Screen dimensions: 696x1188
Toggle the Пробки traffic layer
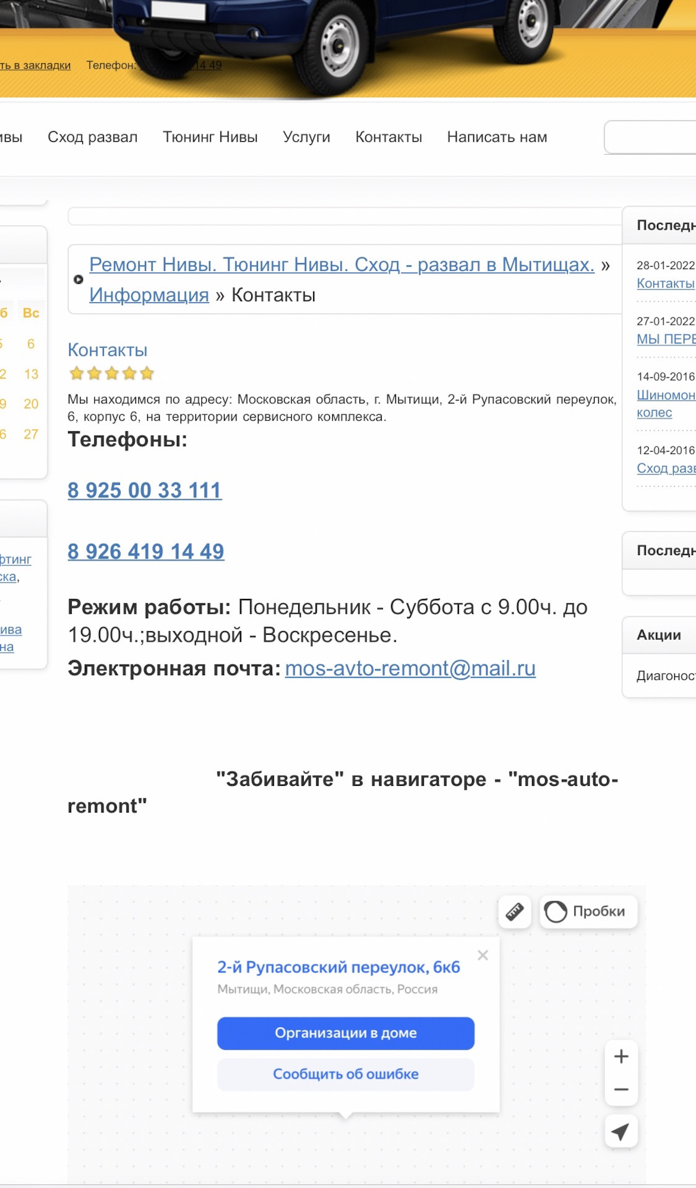[x=588, y=911]
